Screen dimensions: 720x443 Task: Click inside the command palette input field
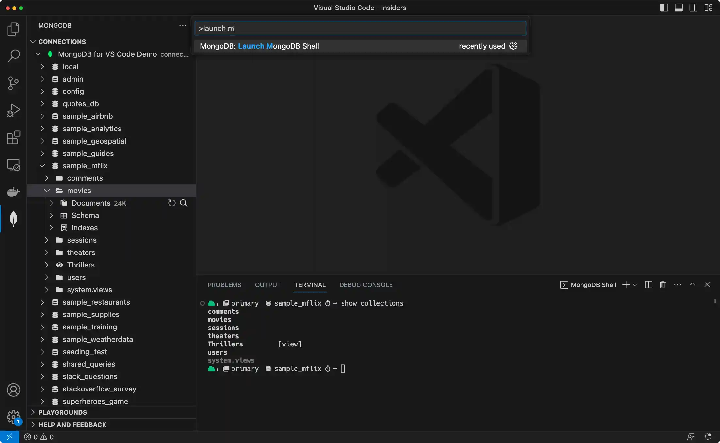359,28
